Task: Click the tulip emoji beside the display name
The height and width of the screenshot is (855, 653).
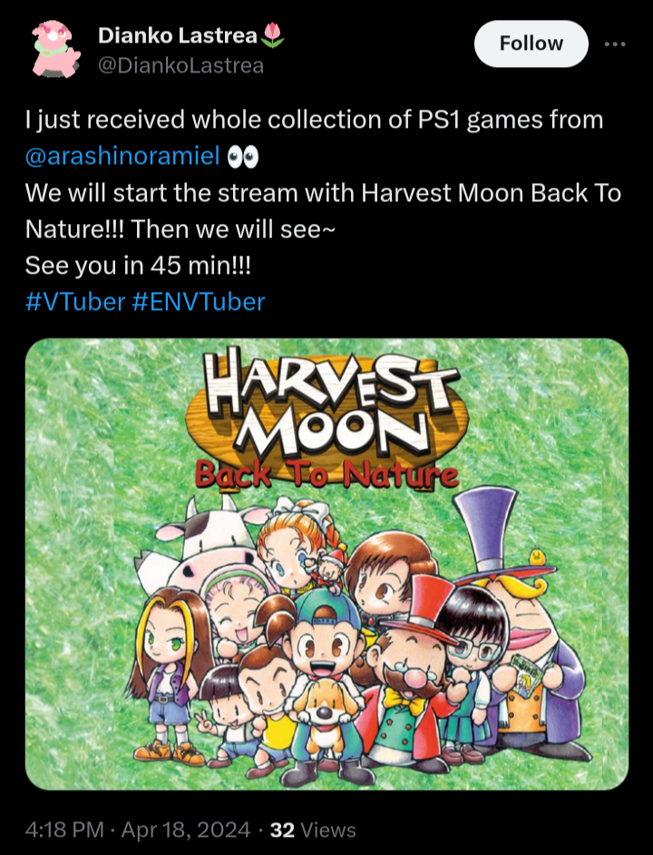Action: tap(273, 34)
